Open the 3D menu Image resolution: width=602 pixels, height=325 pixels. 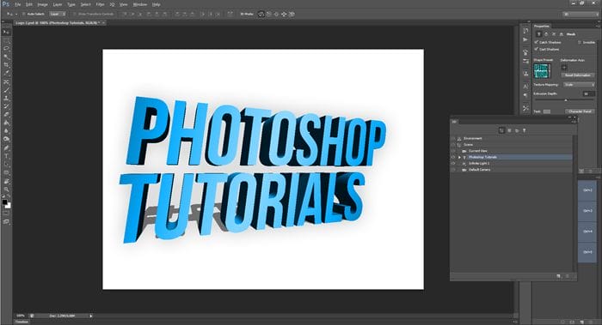click(112, 4)
